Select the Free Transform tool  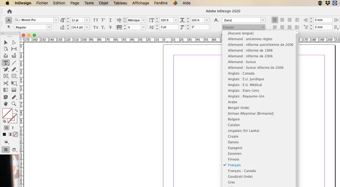(14, 83)
